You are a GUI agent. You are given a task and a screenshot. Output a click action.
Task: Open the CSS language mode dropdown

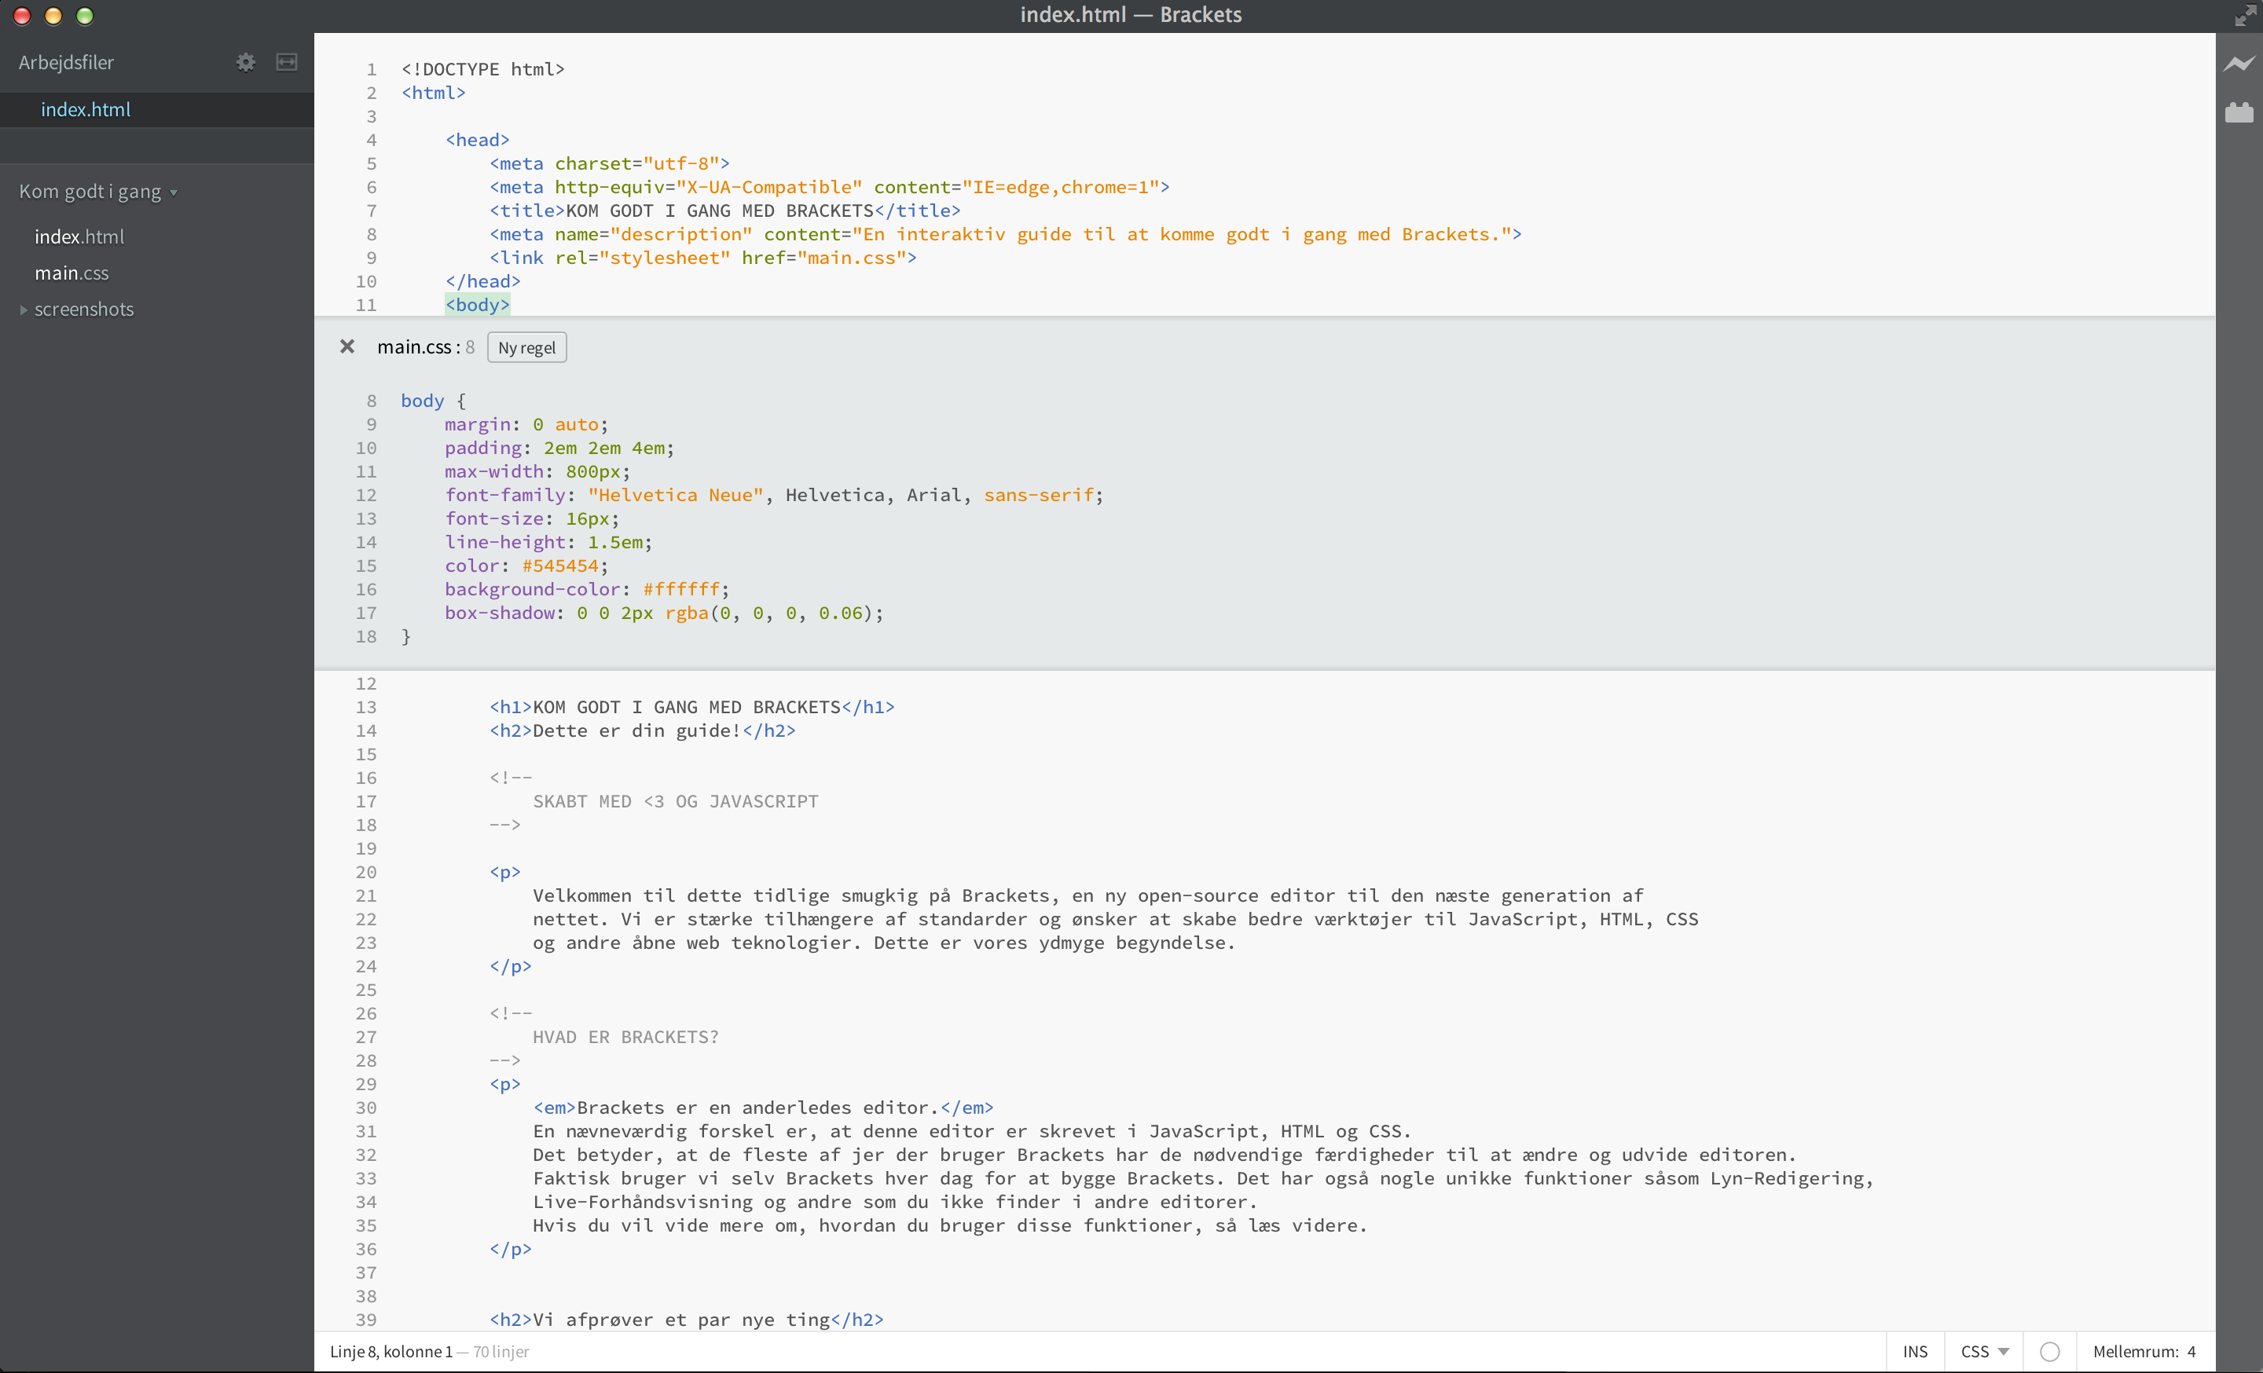coord(1984,1352)
